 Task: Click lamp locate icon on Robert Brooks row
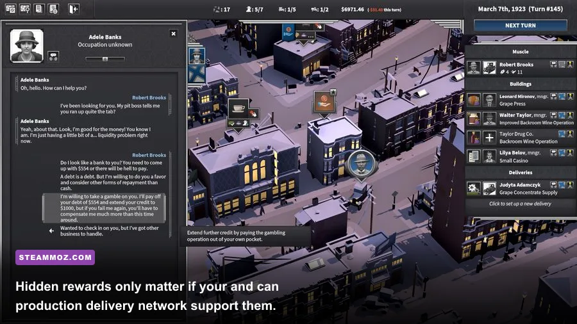tap(570, 64)
